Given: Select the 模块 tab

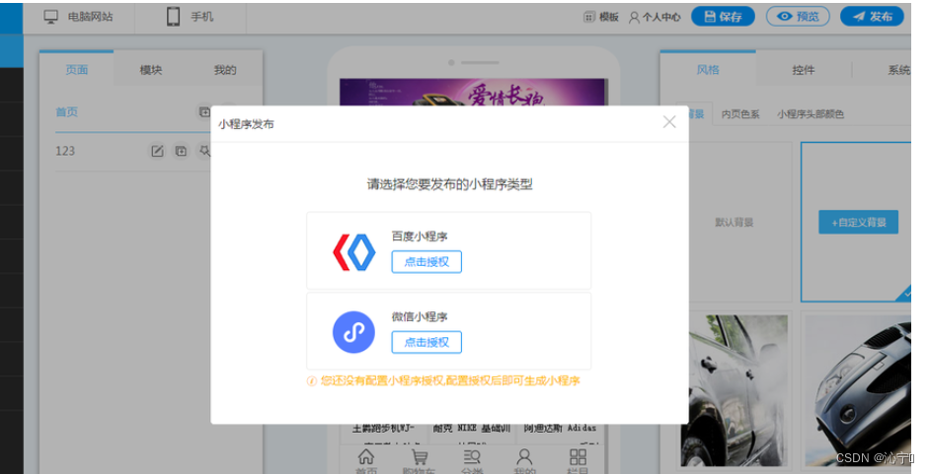Looking at the screenshot, I should coord(150,70).
